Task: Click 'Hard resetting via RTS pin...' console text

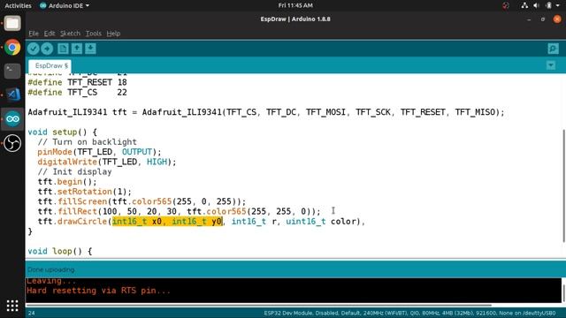Action: (98, 291)
